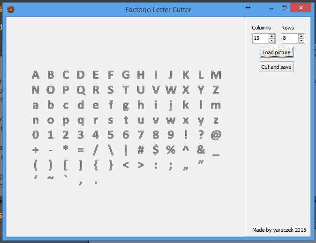Screen dimensions: 316x243
Task: Click the lowercase letter t glyph
Action: (126, 120)
